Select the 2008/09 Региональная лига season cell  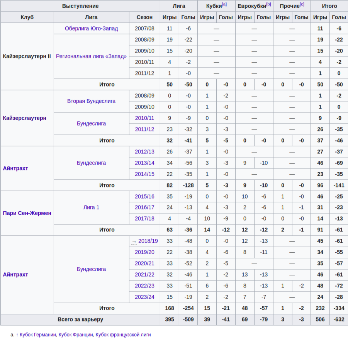click(144, 39)
